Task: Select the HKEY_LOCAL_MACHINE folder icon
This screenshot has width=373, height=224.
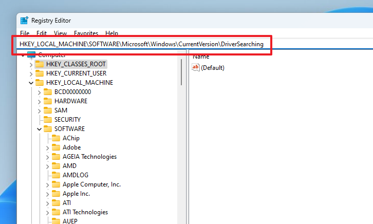Action: point(40,83)
